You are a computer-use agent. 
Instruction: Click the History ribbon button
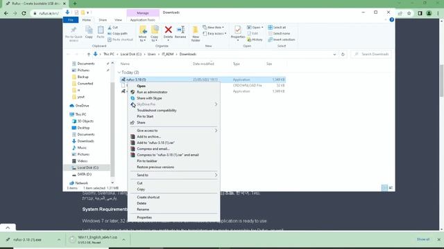click(255, 39)
